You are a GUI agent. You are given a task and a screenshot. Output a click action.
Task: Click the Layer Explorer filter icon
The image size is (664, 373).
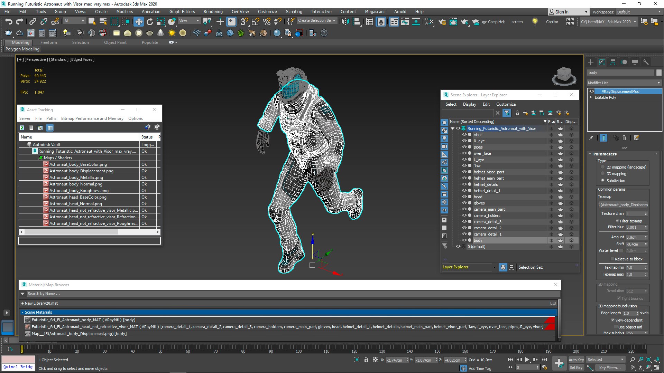tap(507, 113)
